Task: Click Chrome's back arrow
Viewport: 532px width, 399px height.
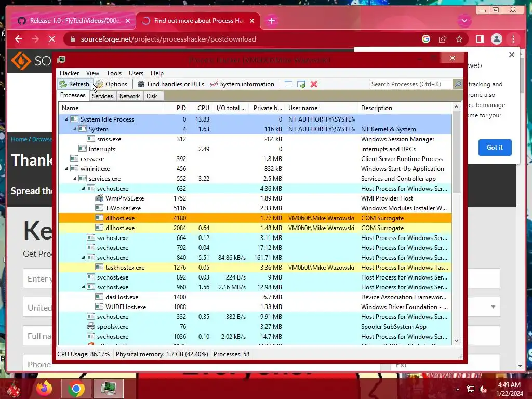Action: (x=19, y=39)
